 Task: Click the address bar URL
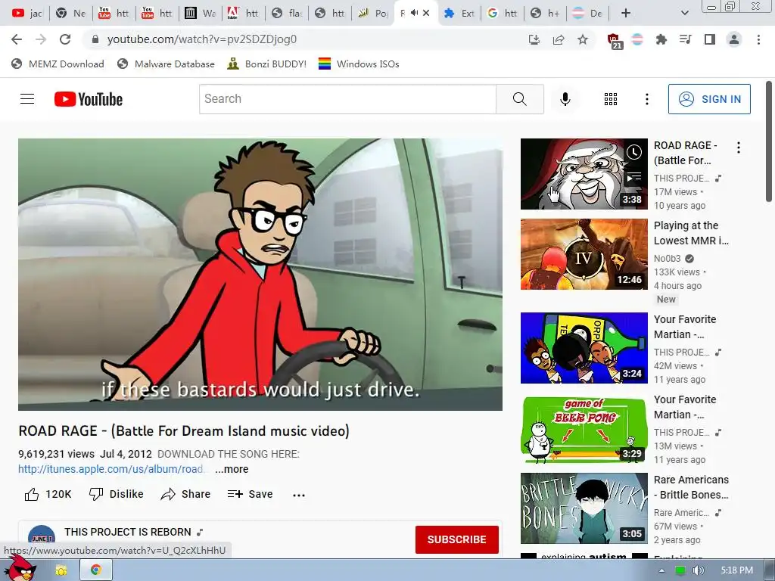[201, 39]
